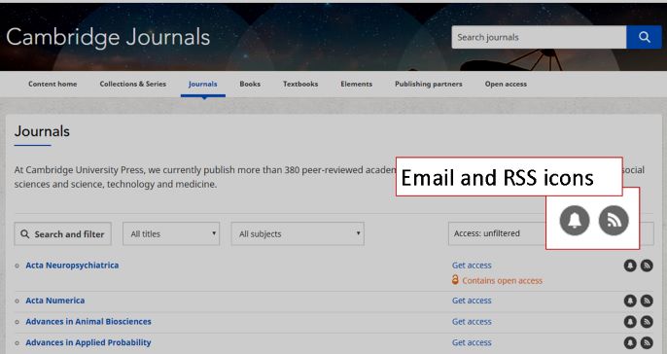Click the Journals page heading
The width and height of the screenshot is (667, 354).
pos(42,131)
